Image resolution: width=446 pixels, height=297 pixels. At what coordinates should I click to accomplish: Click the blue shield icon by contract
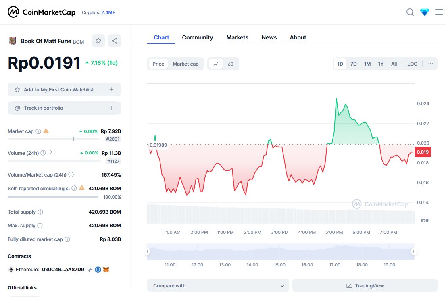[x=98, y=270]
